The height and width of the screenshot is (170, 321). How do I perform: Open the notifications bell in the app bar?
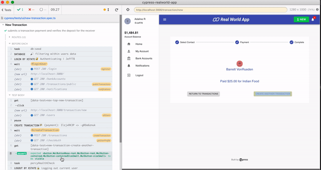313,20
